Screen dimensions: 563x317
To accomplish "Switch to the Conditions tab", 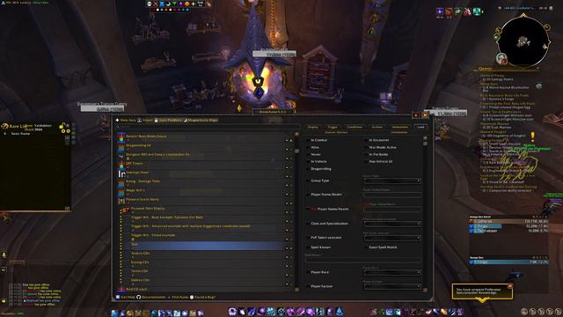I will (355, 127).
